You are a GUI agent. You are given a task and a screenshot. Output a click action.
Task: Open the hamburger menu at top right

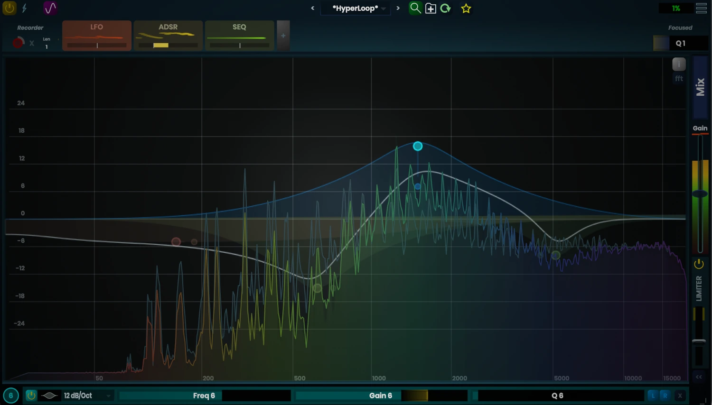701,8
